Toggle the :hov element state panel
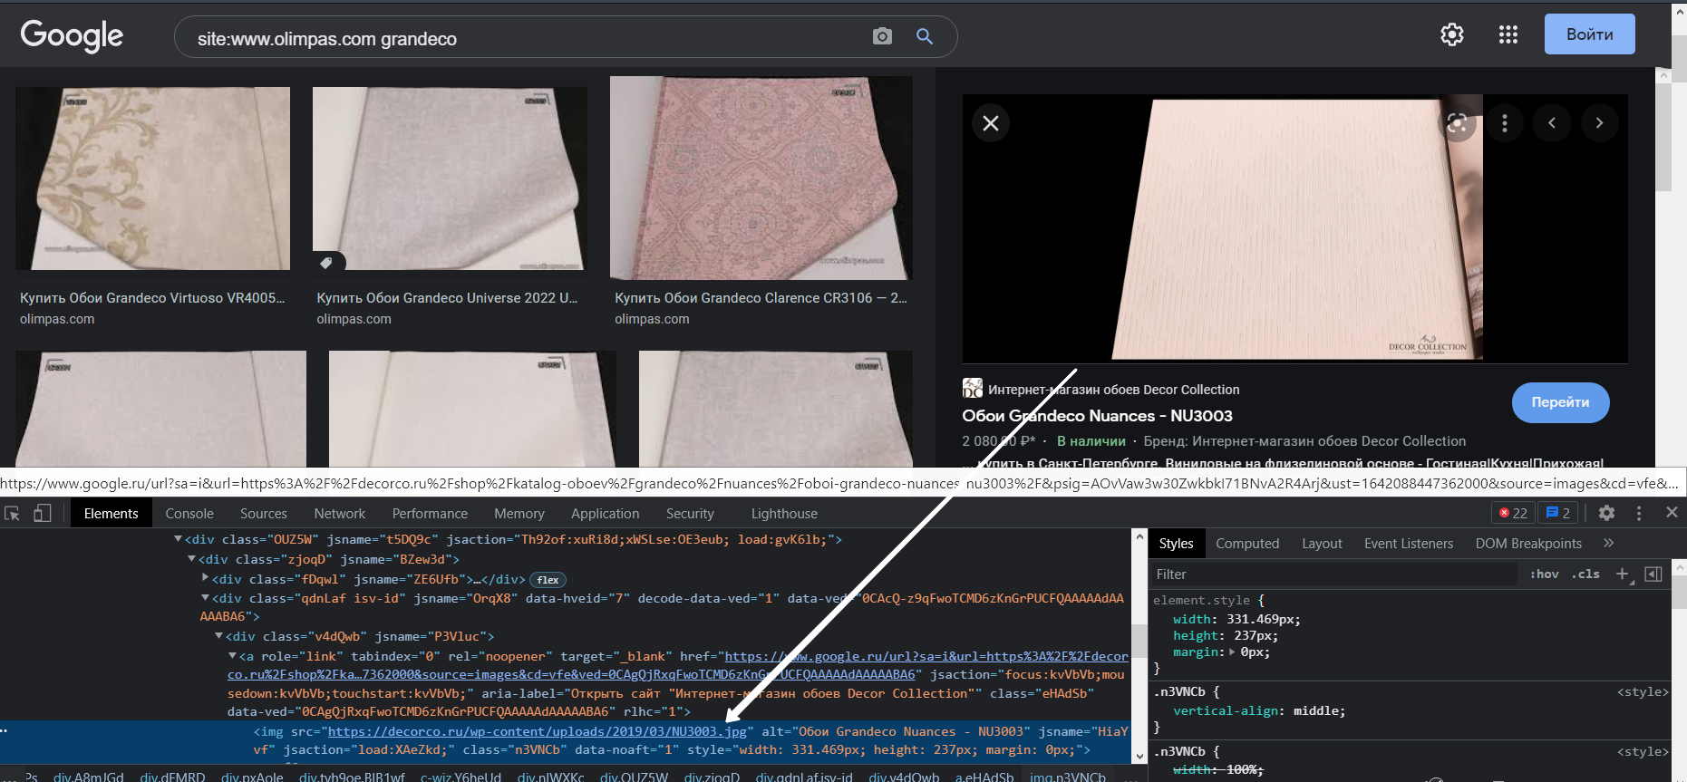 pos(1544,574)
